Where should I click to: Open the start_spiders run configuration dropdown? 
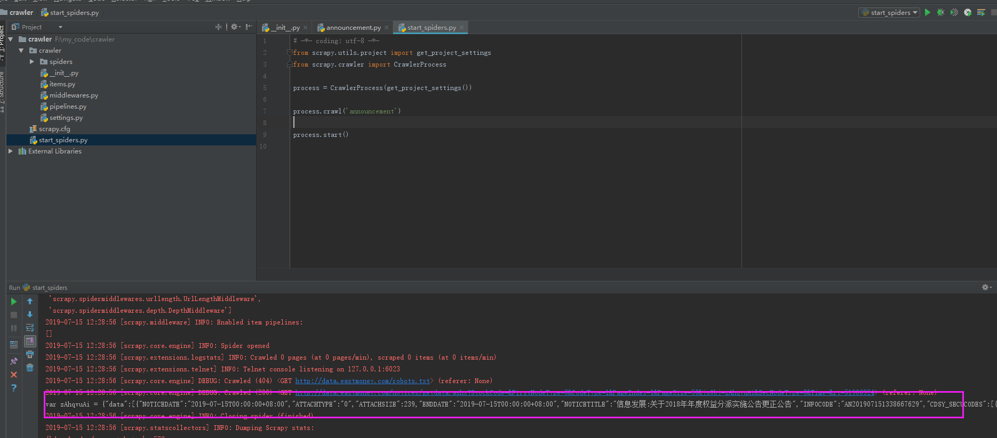pos(889,12)
